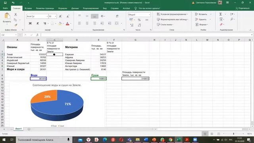
Task: Align cell content to the middle
Action: point(87,16)
